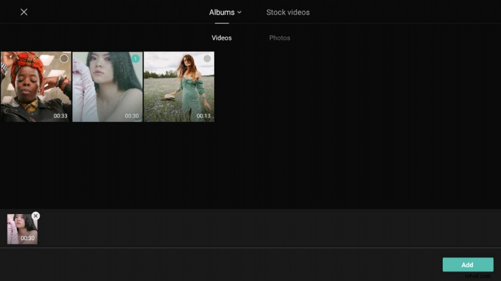Close the media picker with the X icon
This screenshot has width=501, height=281.
pos(24,12)
